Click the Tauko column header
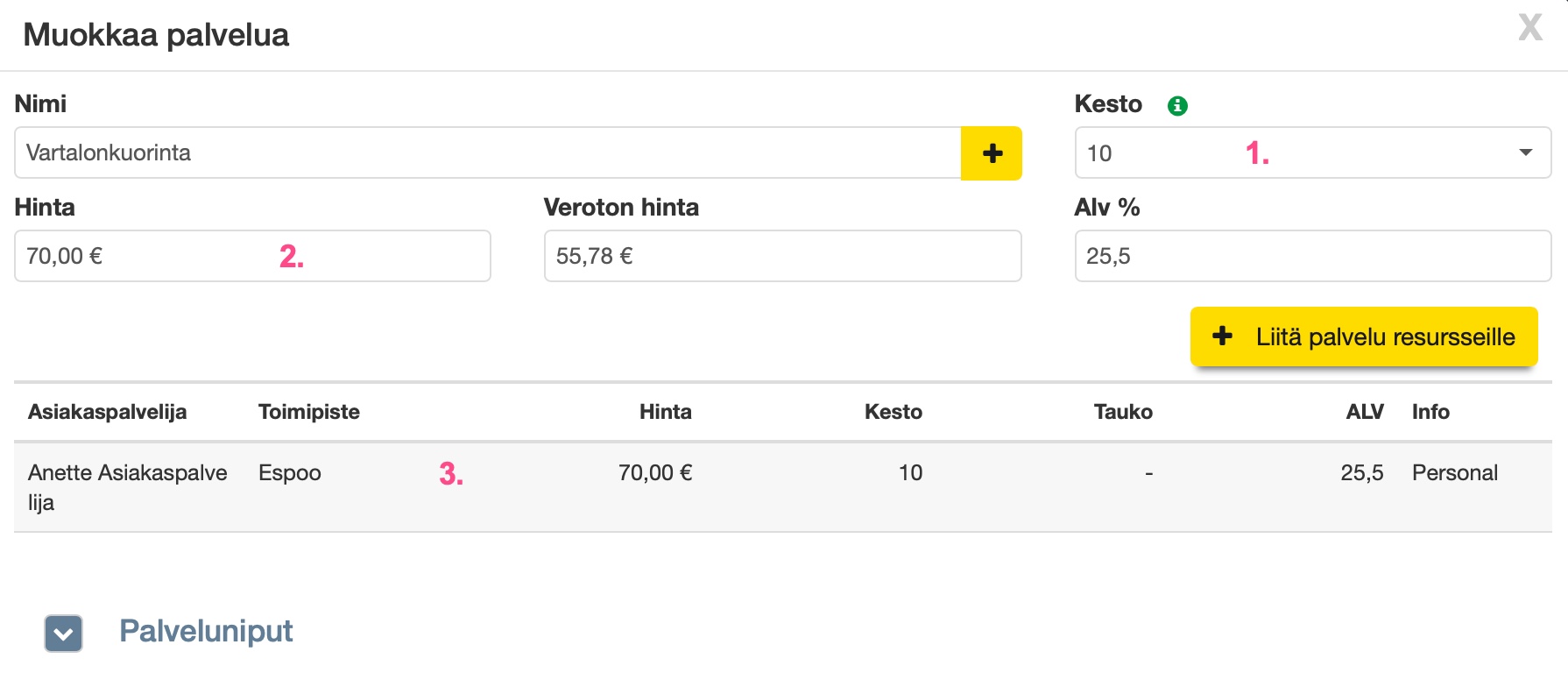The height and width of the screenshot is (680, 1568). click(x=1123, y=412)
